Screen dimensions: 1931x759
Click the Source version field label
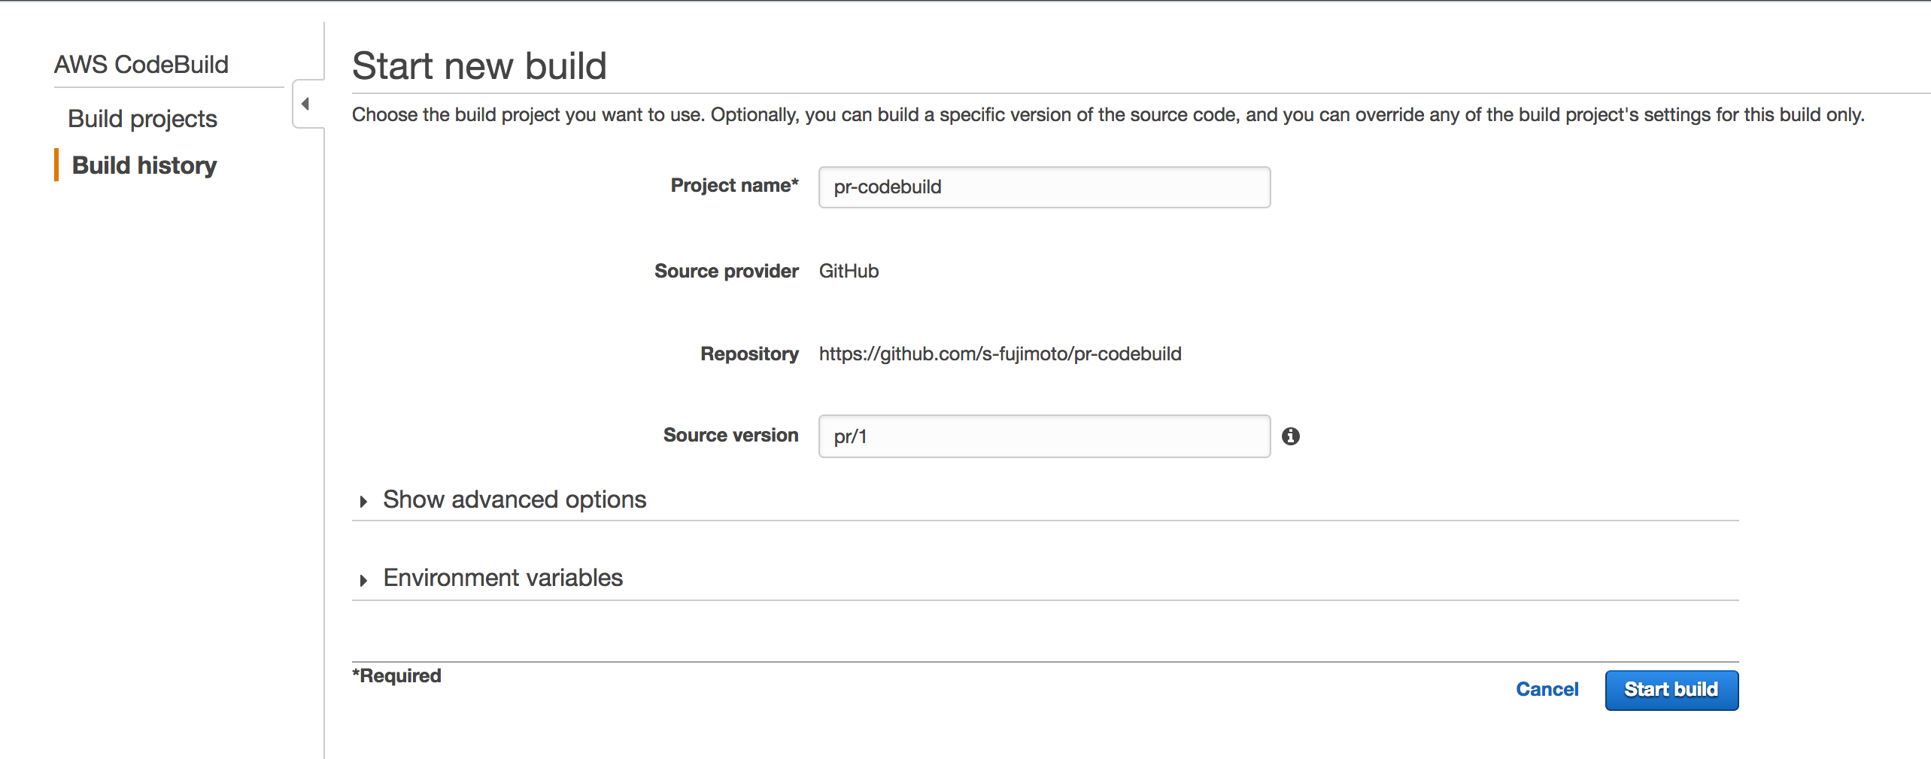[x=730, y=436]
